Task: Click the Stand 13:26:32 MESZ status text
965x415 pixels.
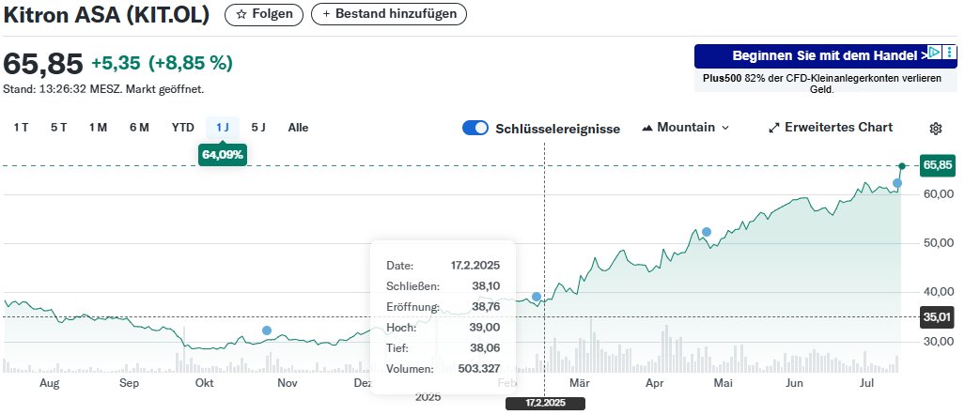Action: [103, 89]
